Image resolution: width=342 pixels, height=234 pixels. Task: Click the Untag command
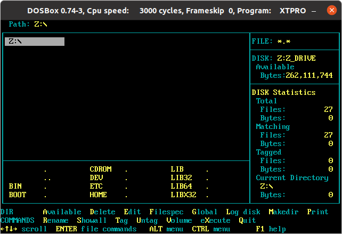pos(147,221)
